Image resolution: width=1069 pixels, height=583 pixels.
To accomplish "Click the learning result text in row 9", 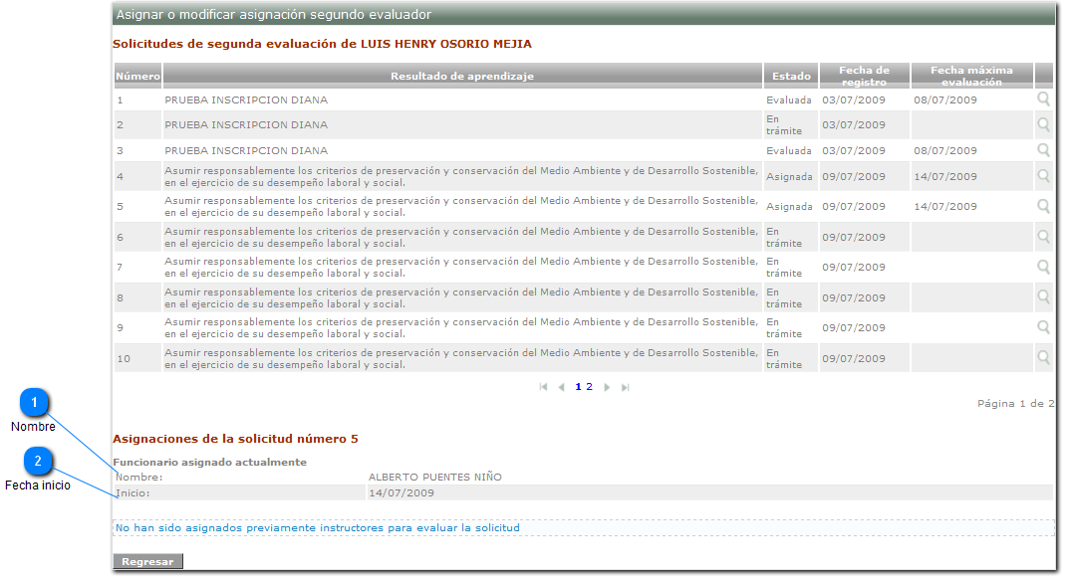I will coord(461,327).
